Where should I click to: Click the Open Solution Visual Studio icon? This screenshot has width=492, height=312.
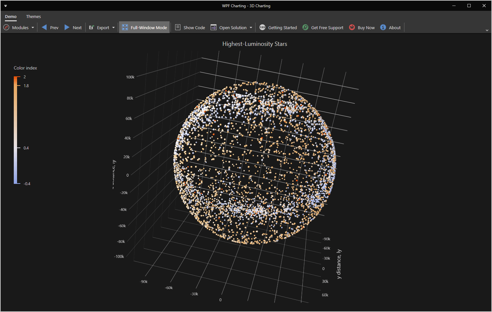point(214,28)
